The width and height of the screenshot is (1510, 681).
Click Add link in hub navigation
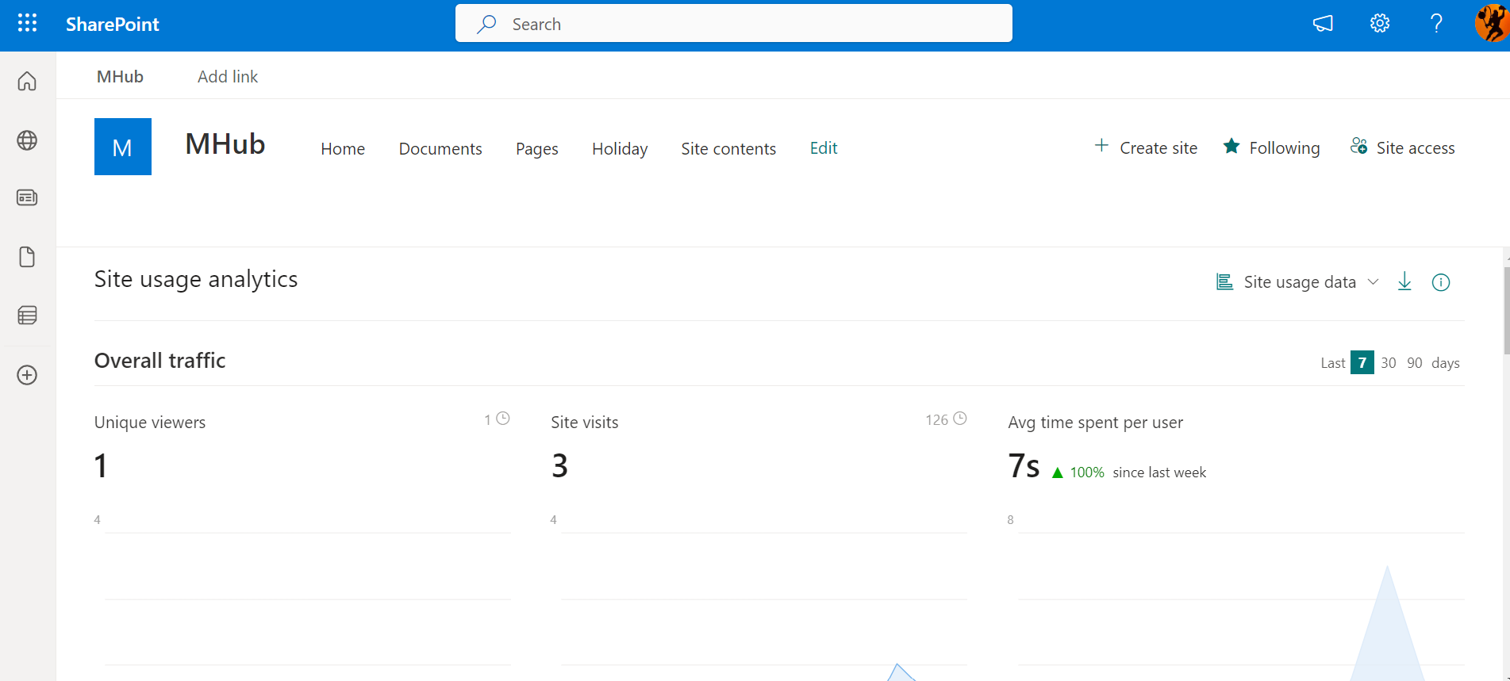pos(228,76)
